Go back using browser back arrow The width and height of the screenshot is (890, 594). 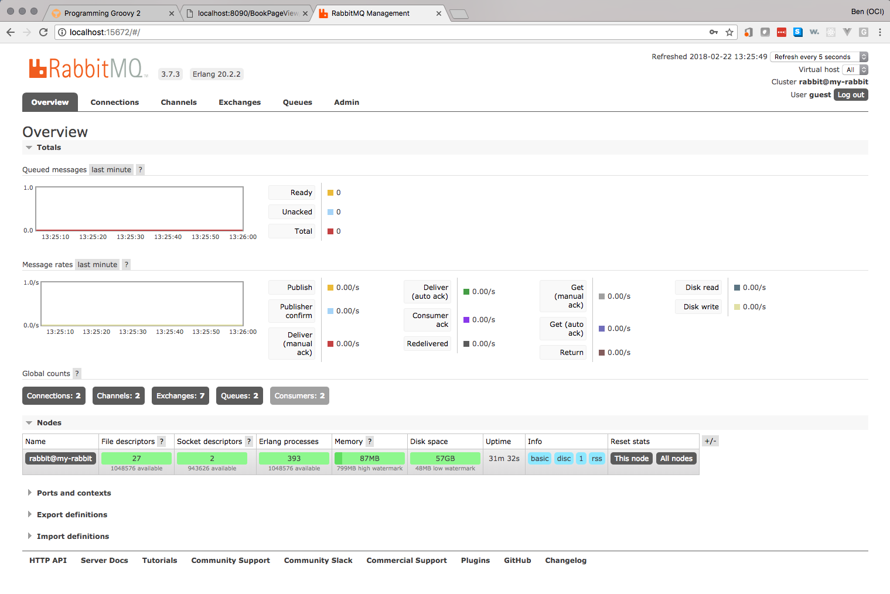11,32
